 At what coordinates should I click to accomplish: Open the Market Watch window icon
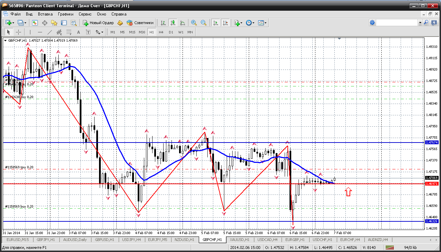35,23
